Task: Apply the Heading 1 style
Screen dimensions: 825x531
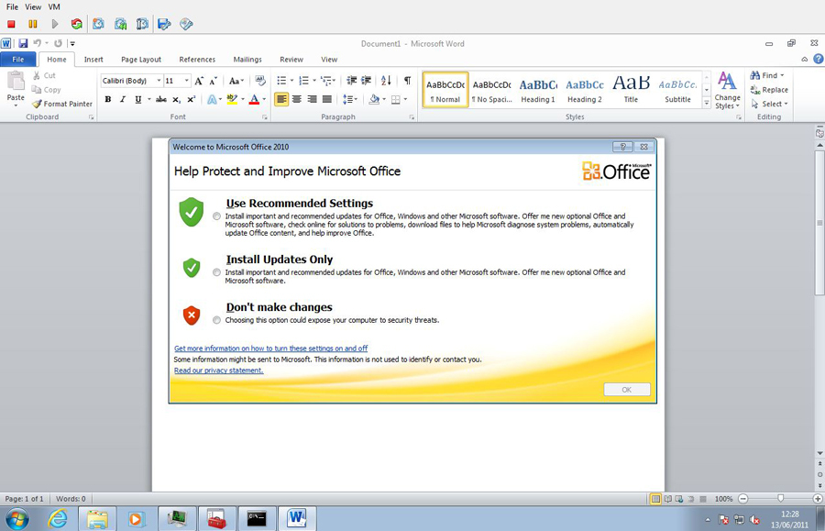Action: pyautogui.click(x=538, y=90)
